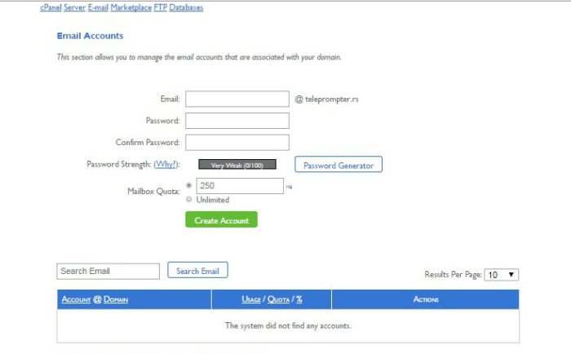Click the Confirm Password field

237,143
